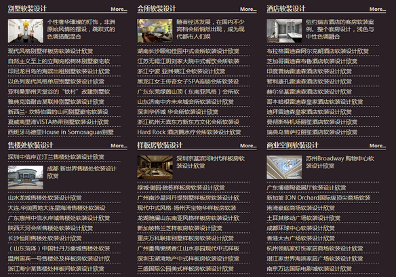Viewport: 396px width, 277px height.
Task: Open 亚利桑那州天堂谷的"铁村" article
Action: coord(59,92)
